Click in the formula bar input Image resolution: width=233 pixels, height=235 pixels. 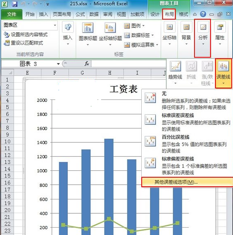[x=128, y=64]
